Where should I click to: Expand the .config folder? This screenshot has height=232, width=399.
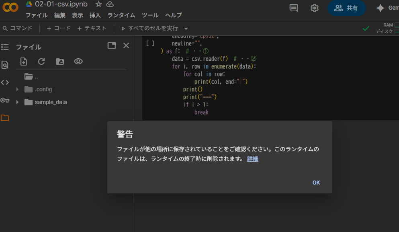pos(17,89)
